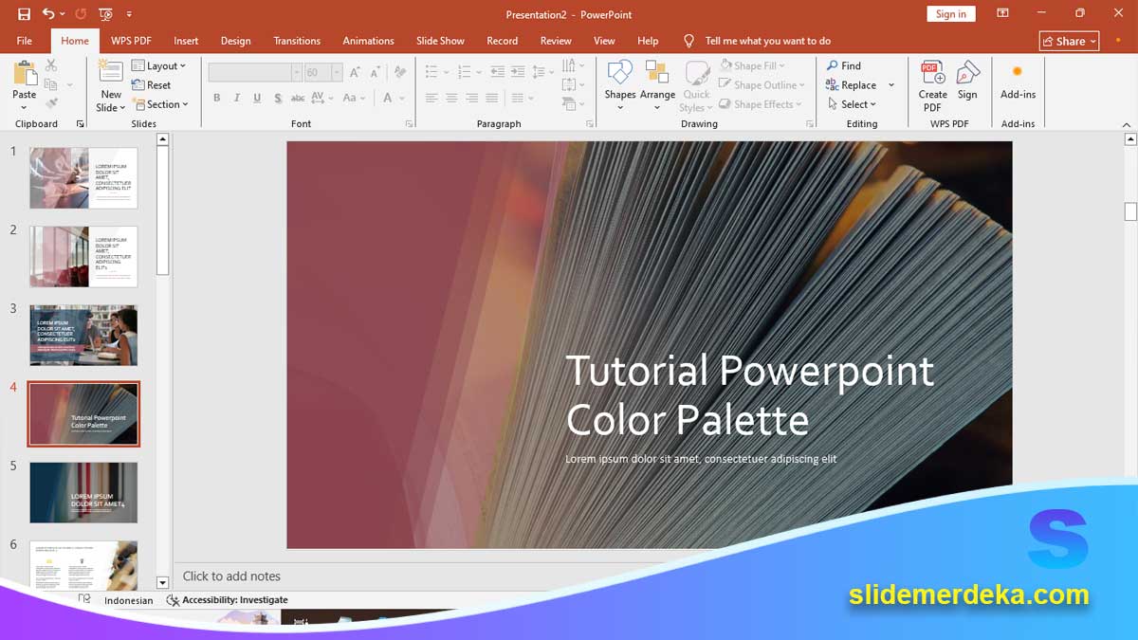Click to add notes area
The image size is (1138, 640).
point(231,576)
